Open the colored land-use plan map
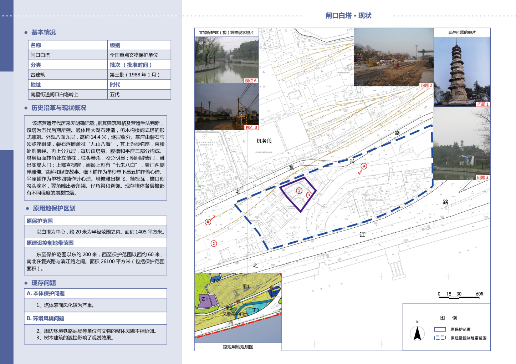 [x=238, y=308]
